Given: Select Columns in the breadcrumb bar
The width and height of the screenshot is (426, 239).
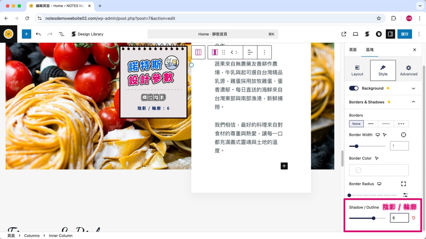Looking at the screenshot, I should click(32, 235).
